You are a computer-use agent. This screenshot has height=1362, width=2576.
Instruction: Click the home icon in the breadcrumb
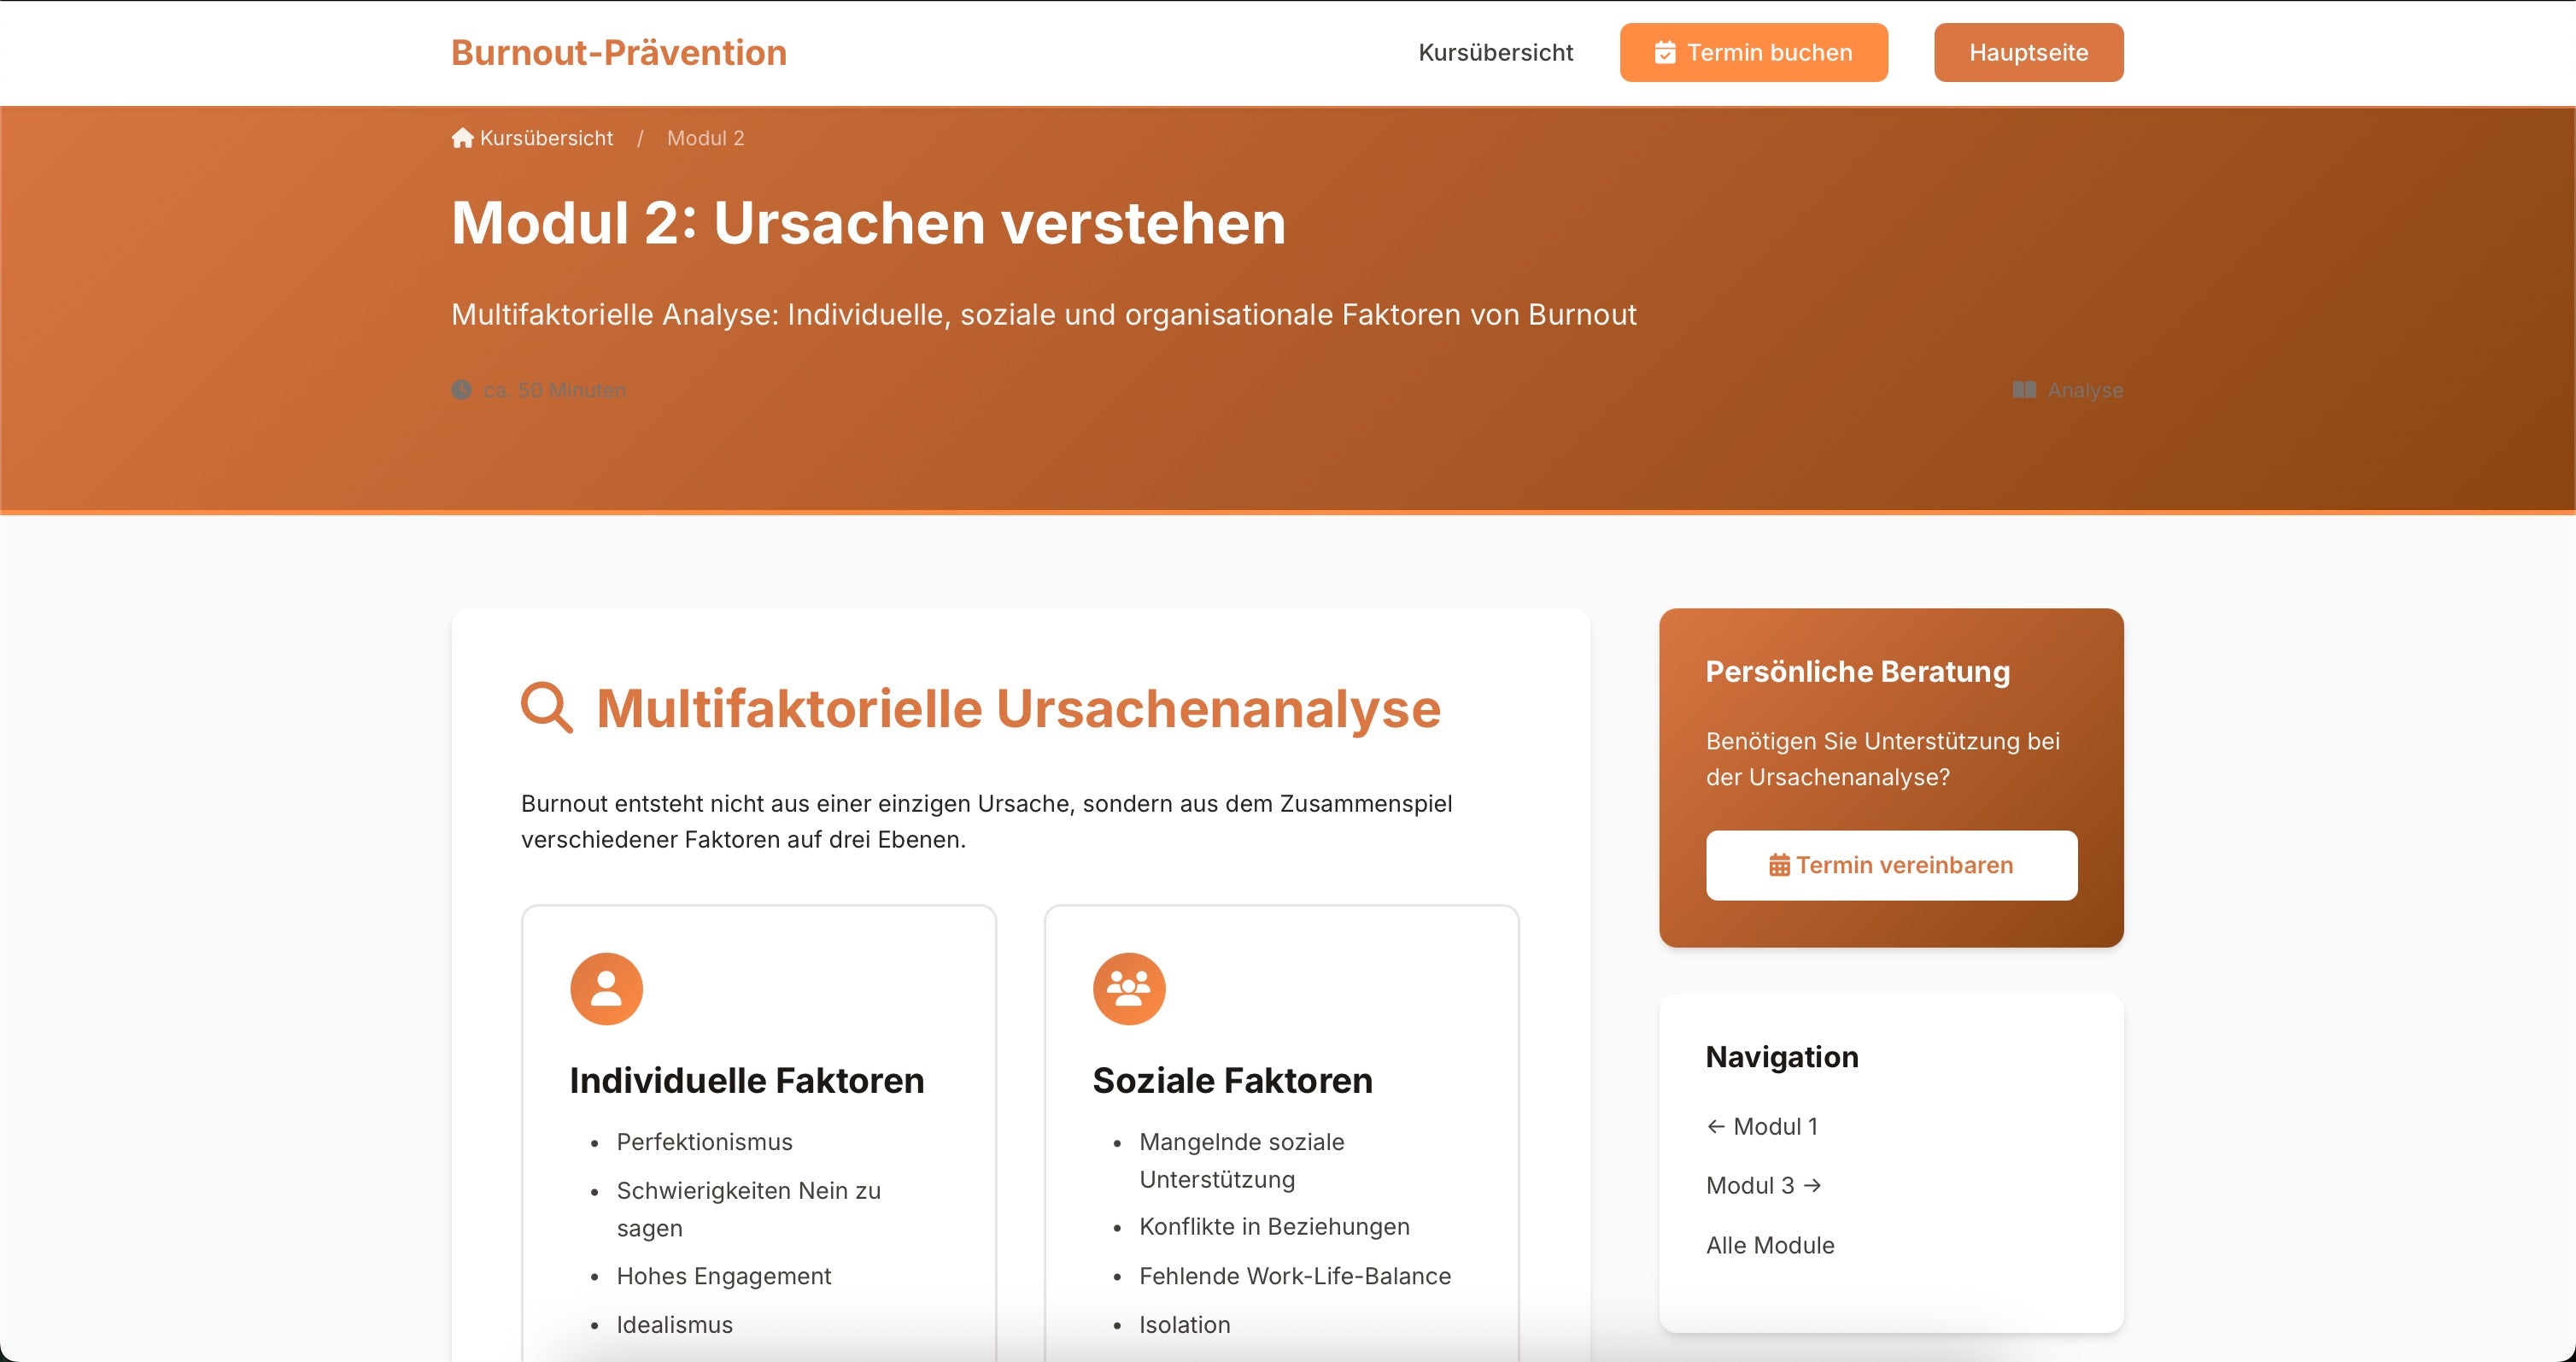pos(462,138)
